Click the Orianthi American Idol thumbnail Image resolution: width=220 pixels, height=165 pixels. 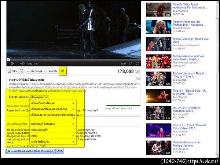click(x=158, y=27)
